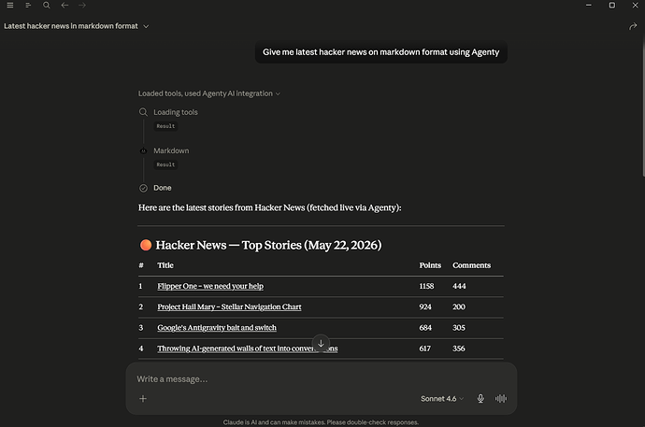This screenshot has width=645, height=427.
Task: Select the 305 comments cell
Action: click(x=459, y=328)
